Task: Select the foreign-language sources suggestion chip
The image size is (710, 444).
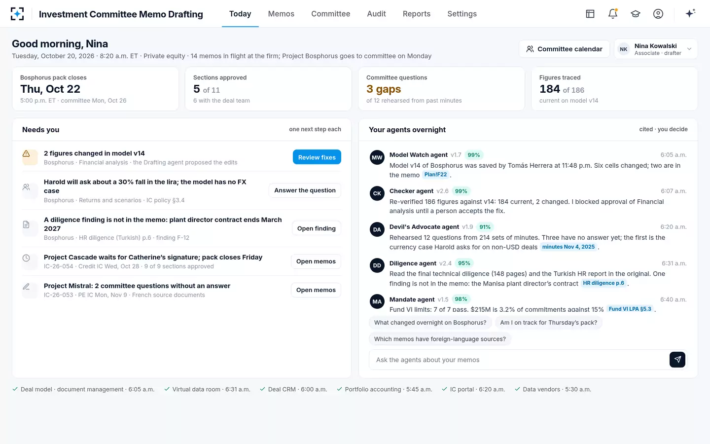Action: tap(440, 339)
